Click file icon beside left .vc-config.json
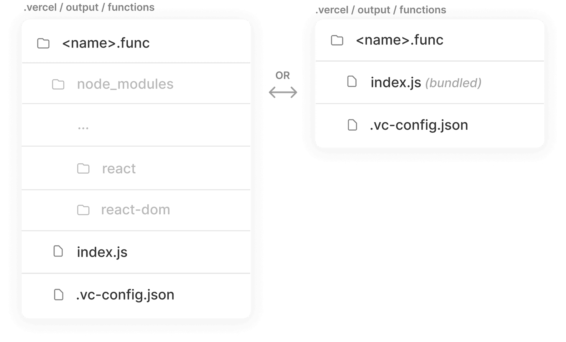This screenshot has width=566, height=342. pyautogui.click(x=59, y=295)
